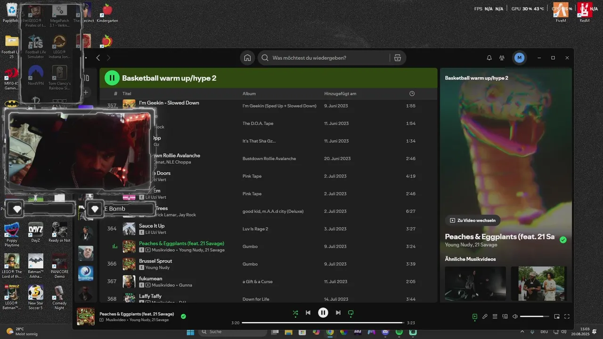The height and width of the screenshot is (339, 603).
Task: Open first similar music video thumbnail
Action: pyautogui.click(x=475, y=284)
